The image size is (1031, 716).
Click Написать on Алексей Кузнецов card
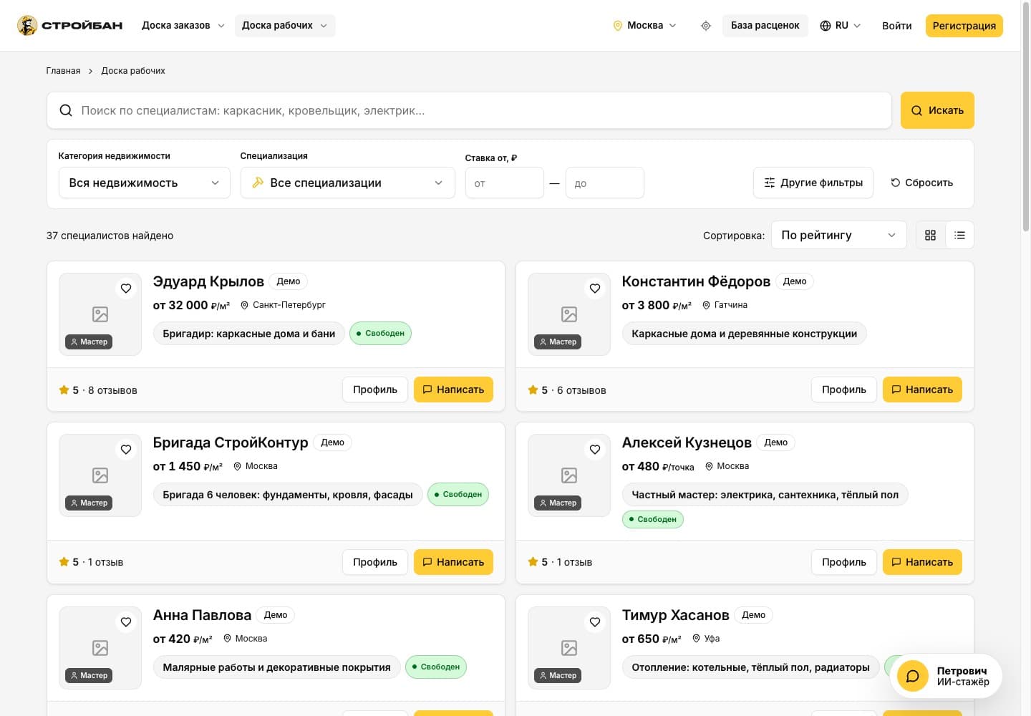click(x=922, y=562)
